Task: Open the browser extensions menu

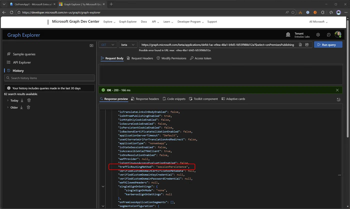Action: 323,12
